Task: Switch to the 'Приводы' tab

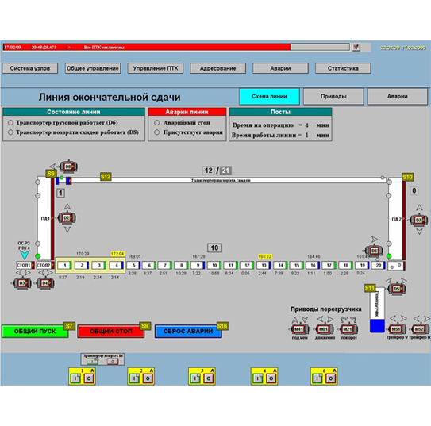Action: [x=333, y=97]
